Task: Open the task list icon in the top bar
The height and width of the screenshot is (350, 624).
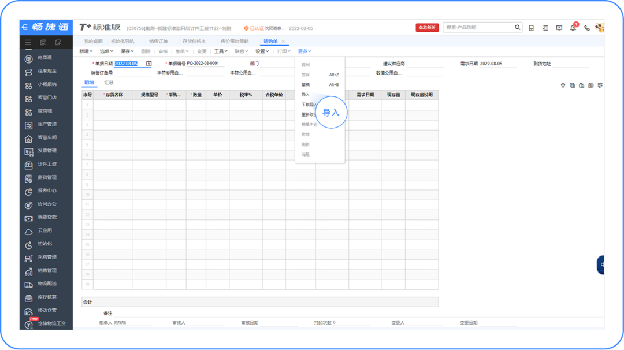Action: pyautogui.click(x=545, y=28)
